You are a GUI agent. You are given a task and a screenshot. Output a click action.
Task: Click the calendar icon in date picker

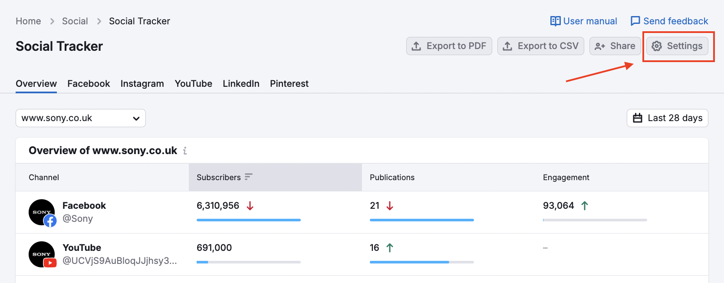(638, 118)
